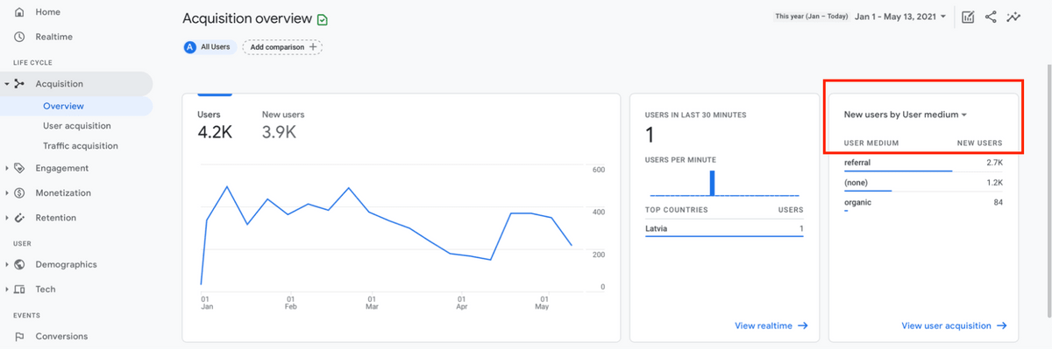The image size is (1052, 349).
Task: Click the green report status check icon
Action: click(x=323, y=19)
